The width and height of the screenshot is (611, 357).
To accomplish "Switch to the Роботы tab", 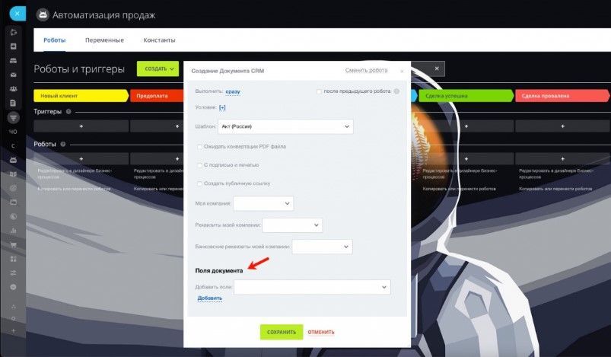I will point(55,40).
